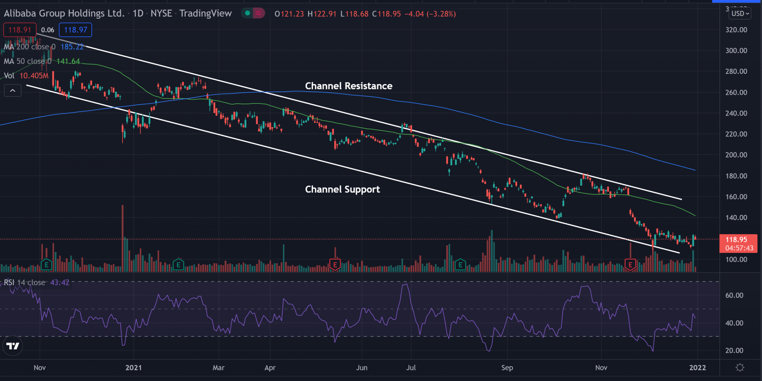This screenshot has width=762, height=381.
Task: Click the May red earnings marker
Action: (x=335, y=264)
